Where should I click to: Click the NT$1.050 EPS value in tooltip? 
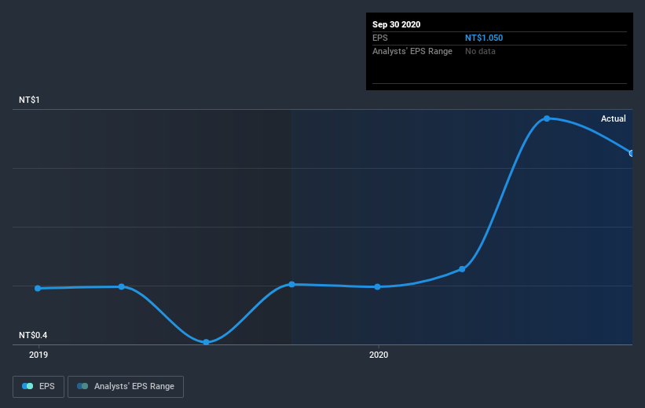coord(484,38)
